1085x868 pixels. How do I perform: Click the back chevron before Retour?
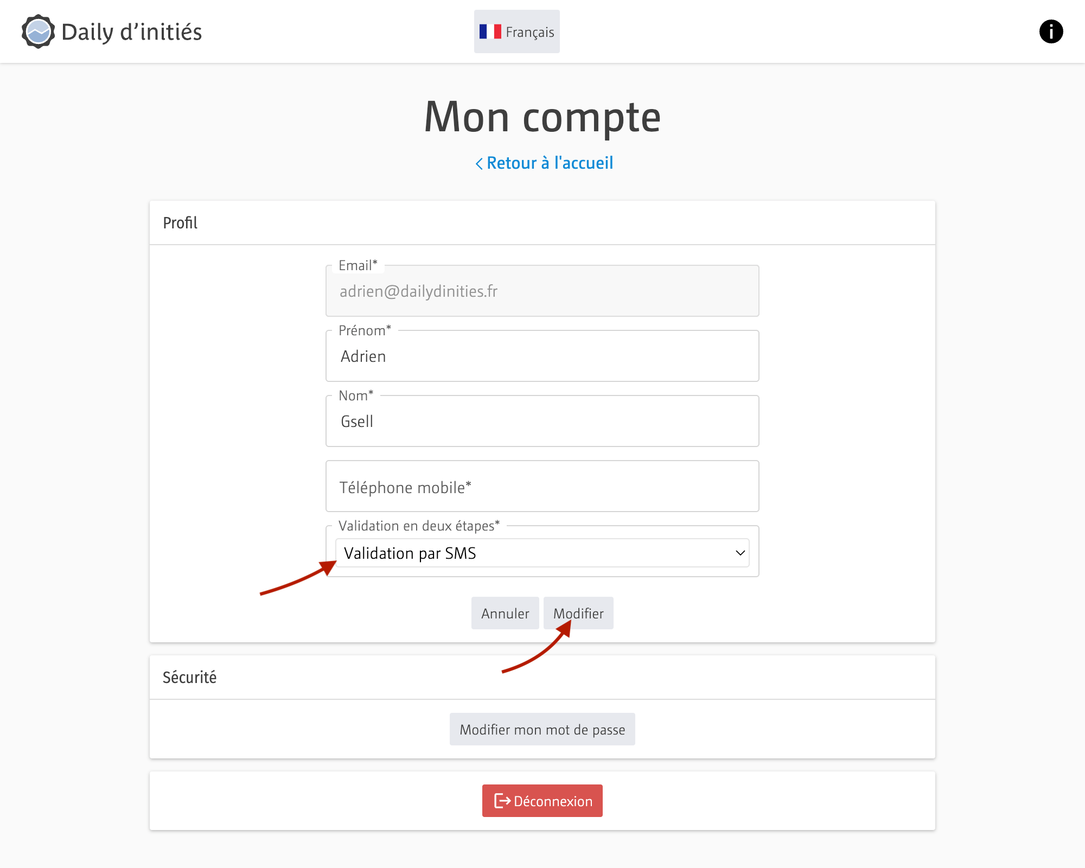coord(479,163)
